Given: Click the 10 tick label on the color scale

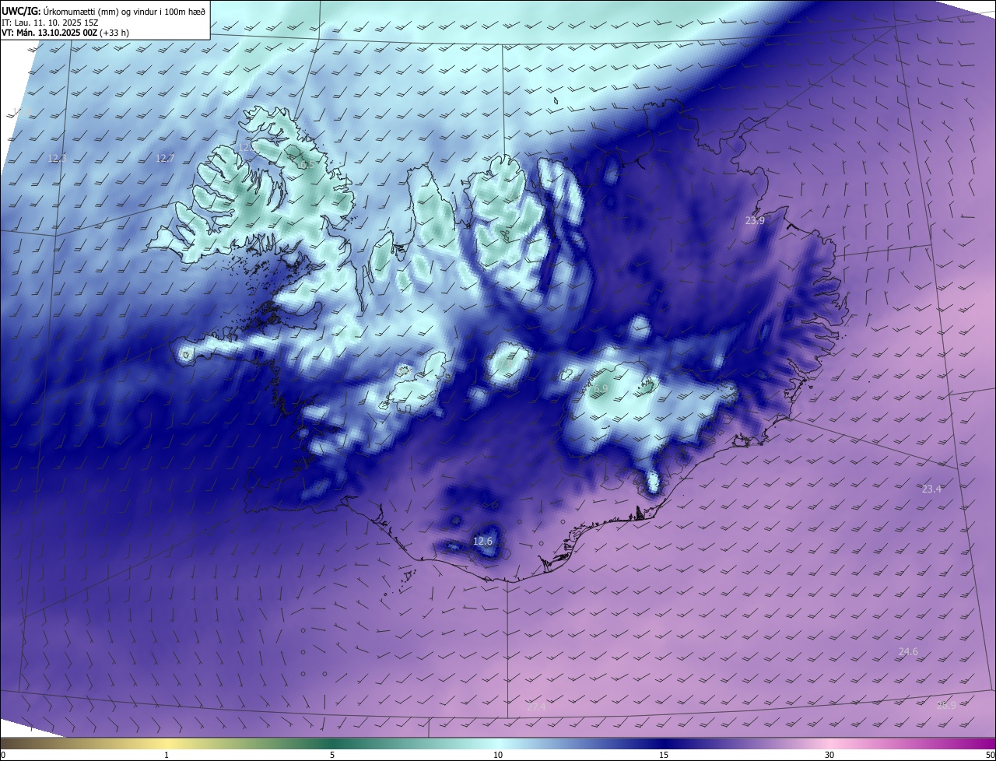Looking at the screenshot, I should [x=498, y=755].
